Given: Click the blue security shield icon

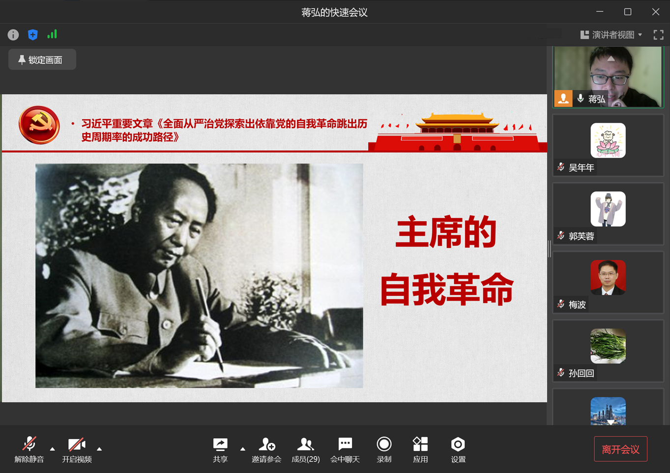Looking at the screenshot, I should (x=33, y=35).
